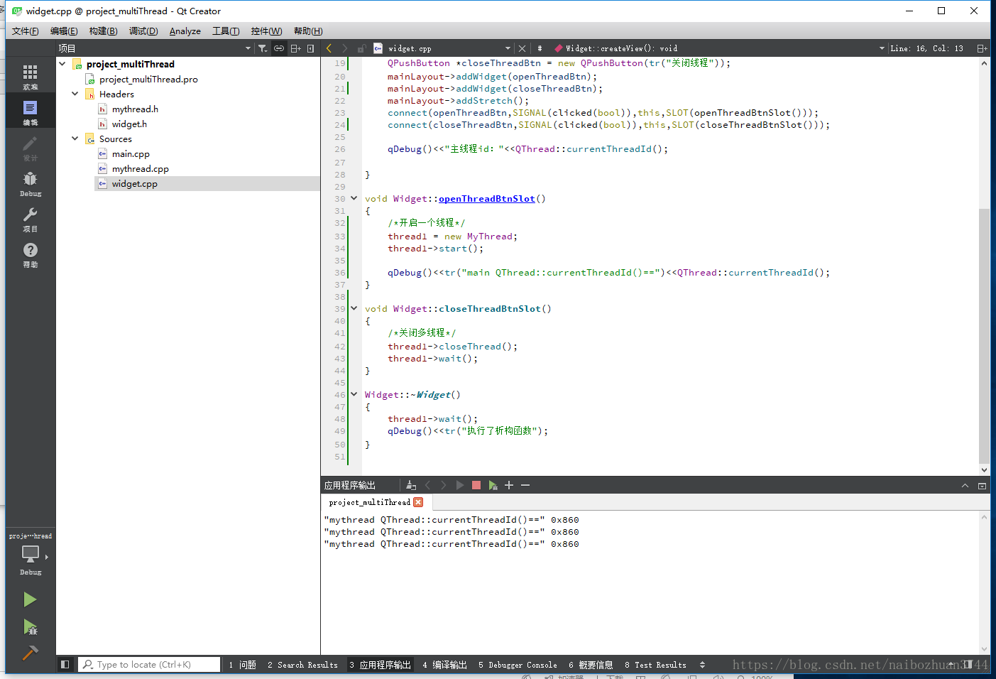
Task: Go to previous item in the output pane
Action: (x=427, y=485)
